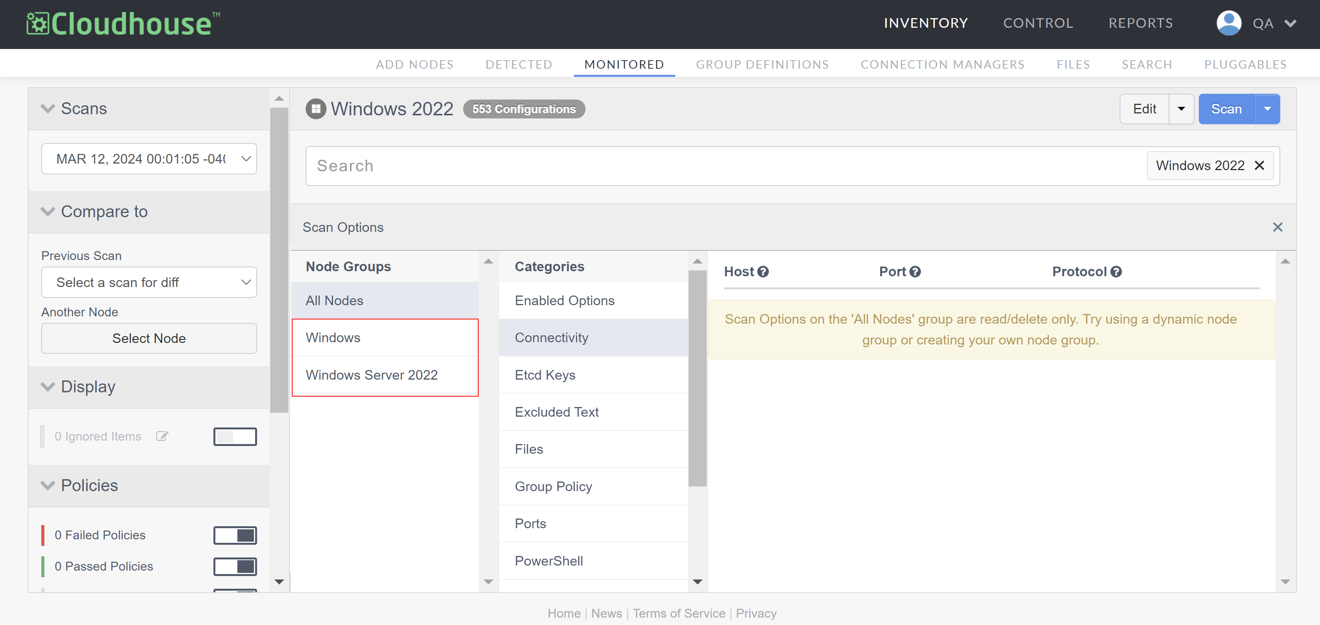The width and height of the screenshot is (1320, 625).
Task: Open the QA user avatar icon
Action: 1229,23
